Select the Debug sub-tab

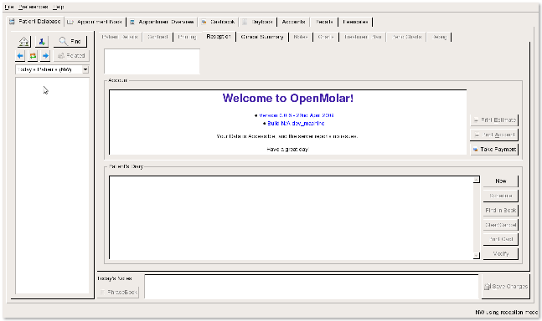(439, 37)
